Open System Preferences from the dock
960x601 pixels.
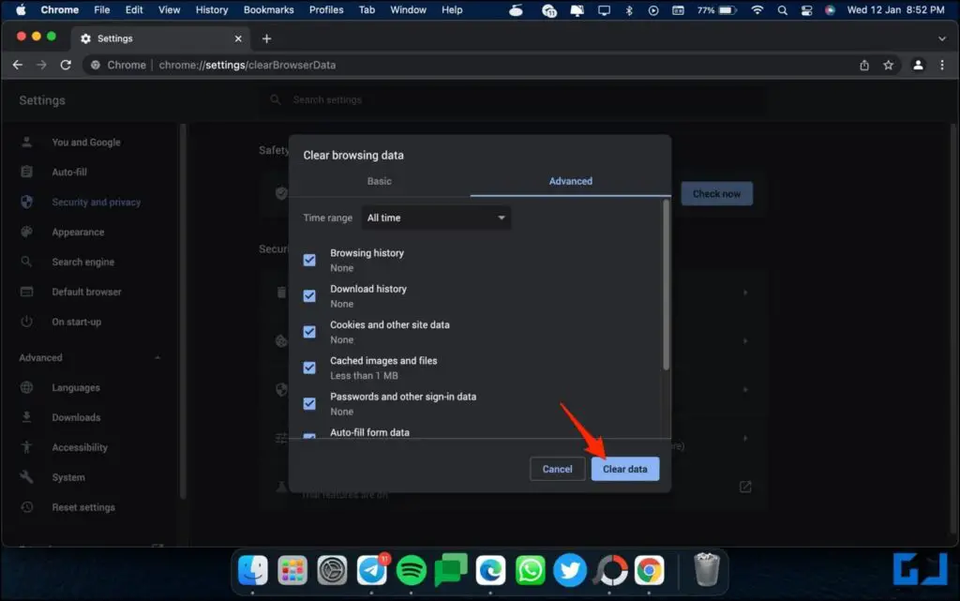point(332,570)
